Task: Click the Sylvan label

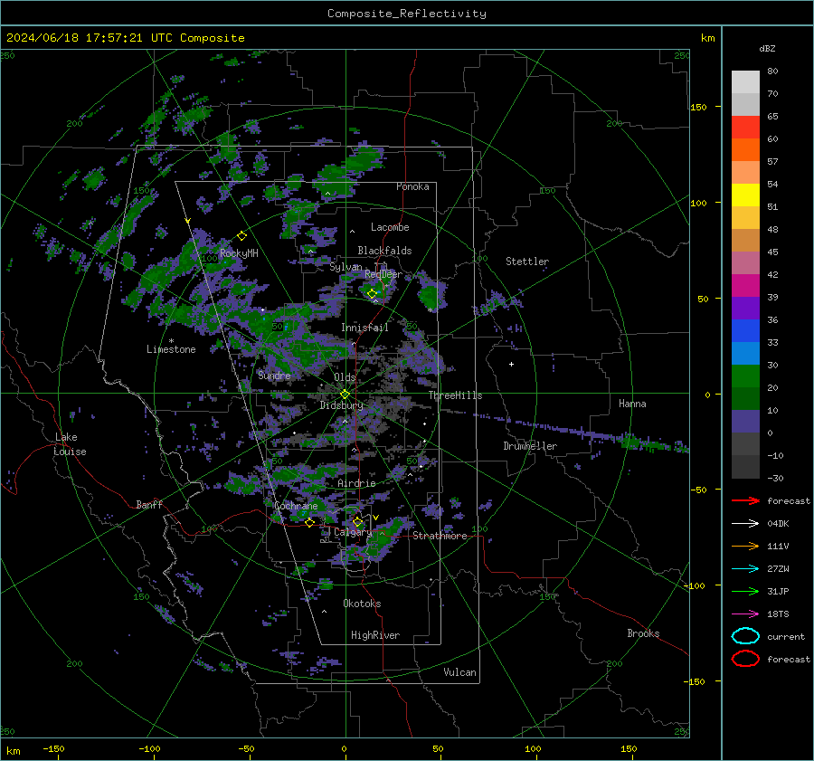Action: point(345,267)
